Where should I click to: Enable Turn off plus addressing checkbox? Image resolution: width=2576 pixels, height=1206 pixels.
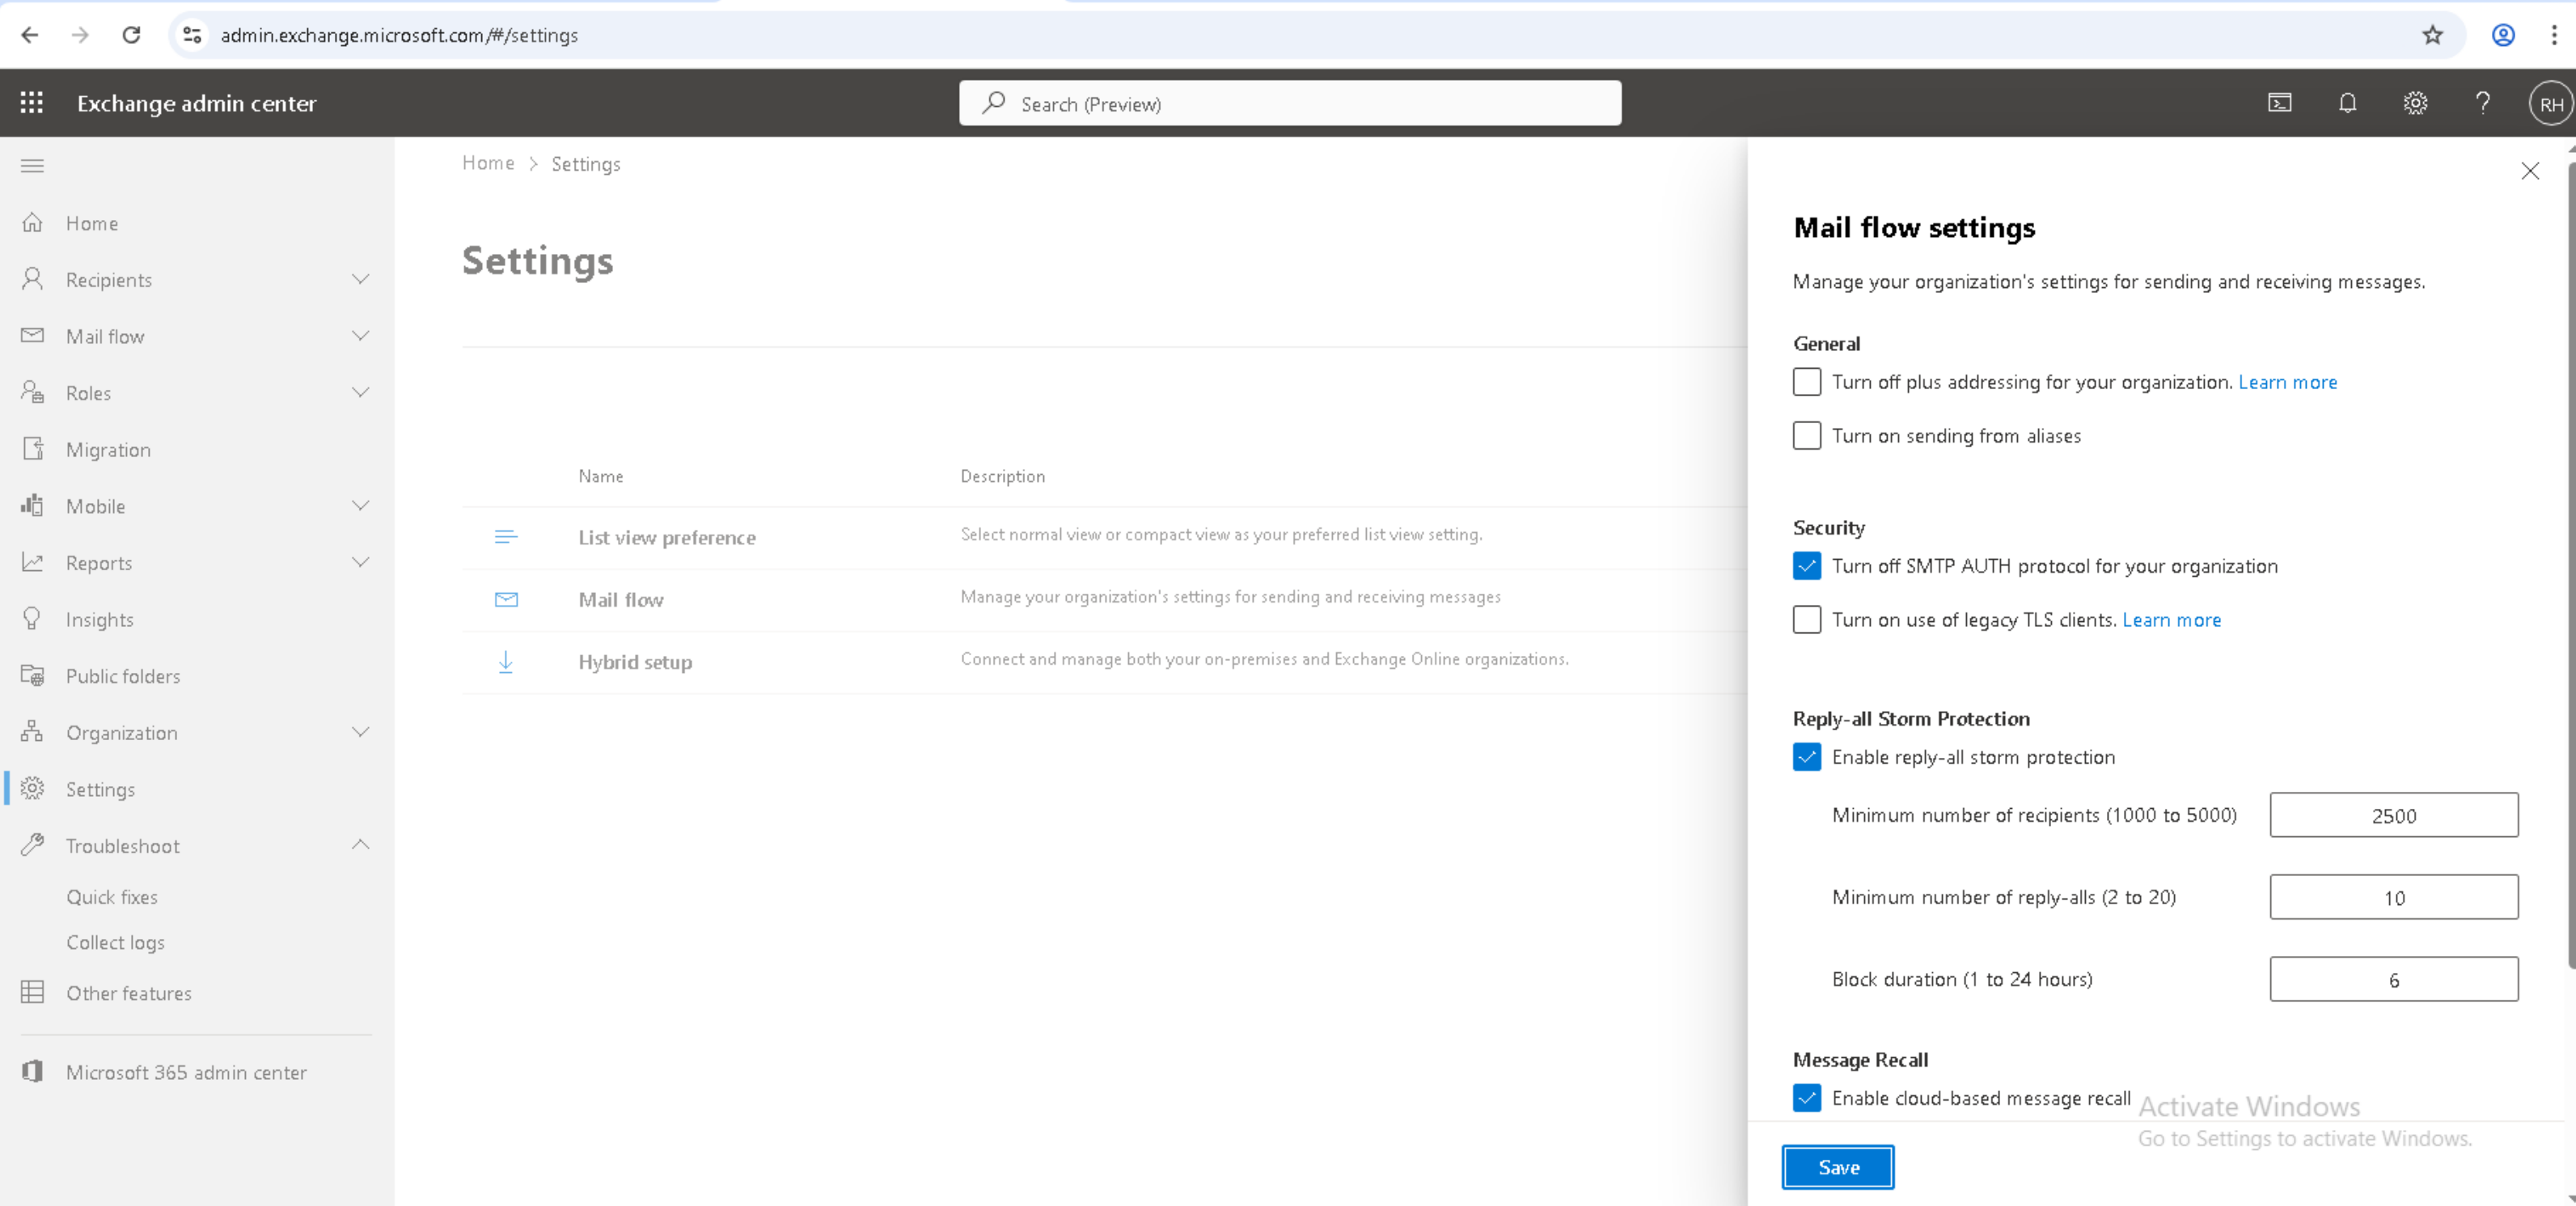pyautogui.click(x=1806, y=382)
